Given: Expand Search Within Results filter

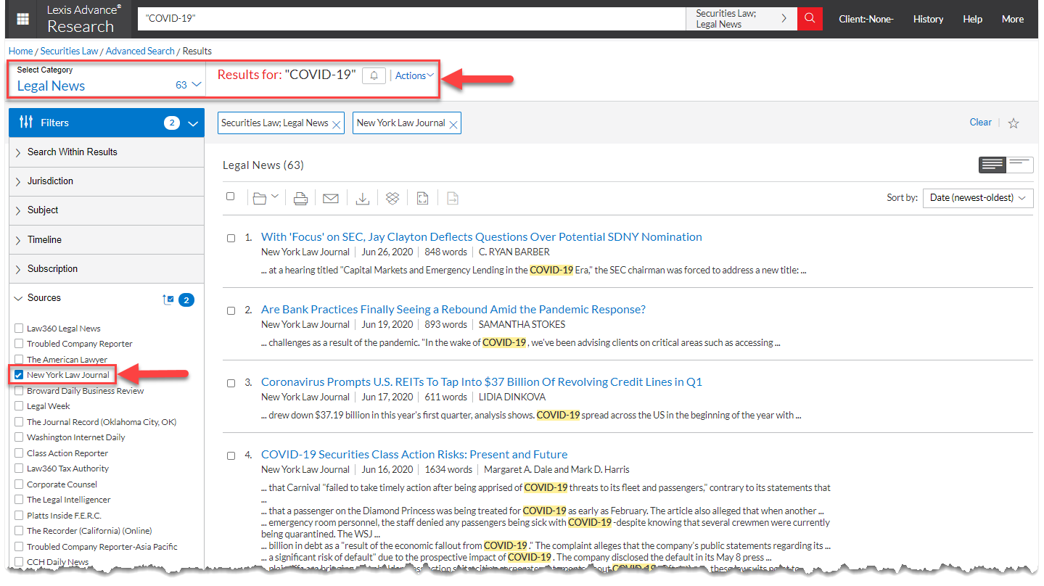Looking at the screenshot, I should (107, 152).
